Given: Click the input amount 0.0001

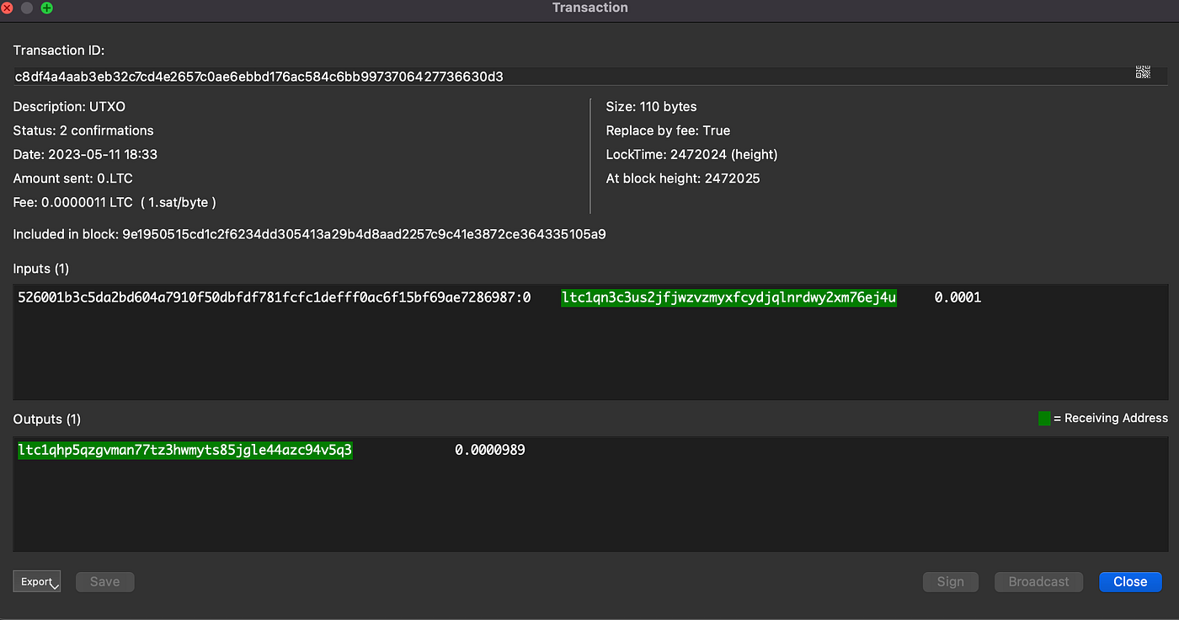Looking at the screenshot, I should pos(958,297).
